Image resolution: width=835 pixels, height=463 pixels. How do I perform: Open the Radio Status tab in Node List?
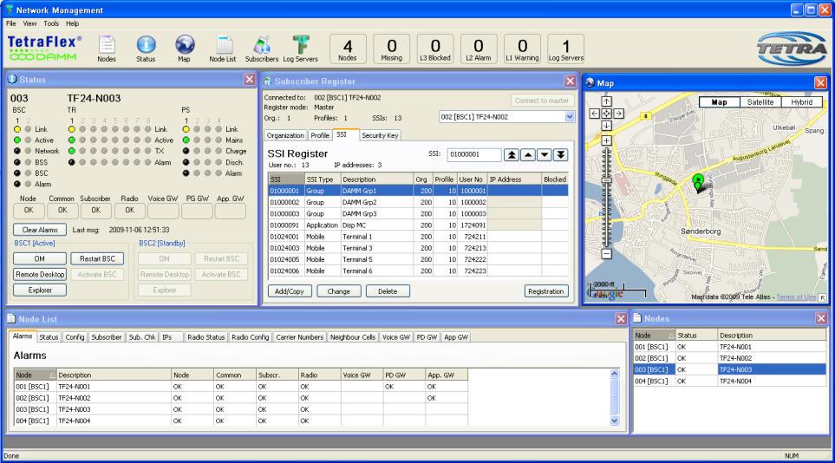click(206, 337)
